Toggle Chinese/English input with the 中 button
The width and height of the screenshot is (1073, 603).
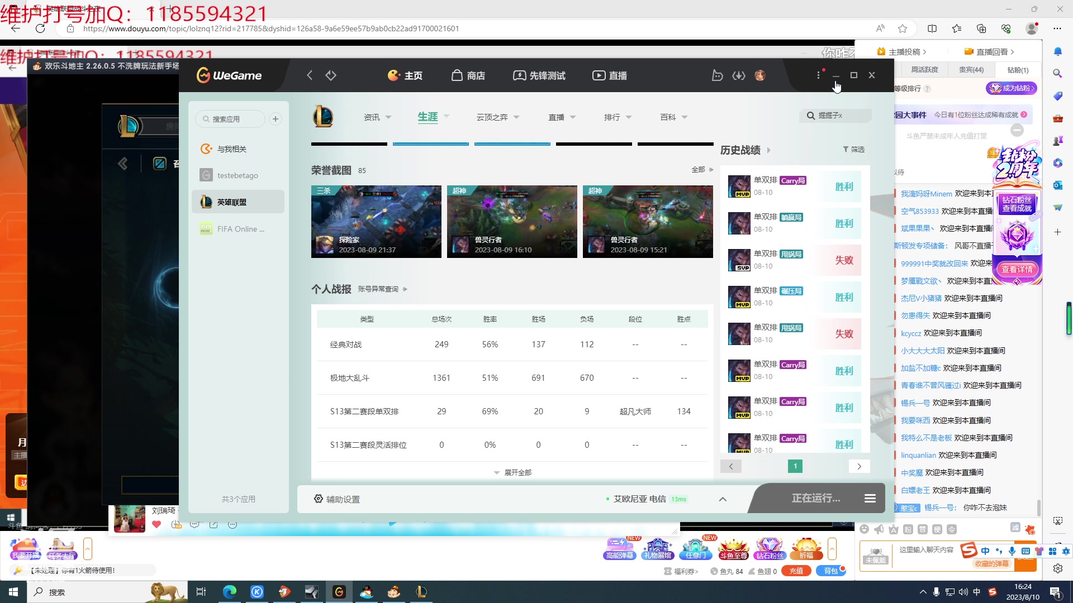985,551
